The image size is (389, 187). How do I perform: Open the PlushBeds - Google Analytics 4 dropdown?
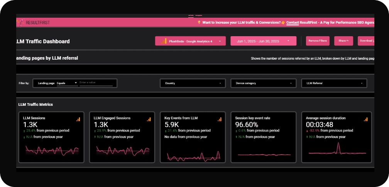tap(190, 41)
